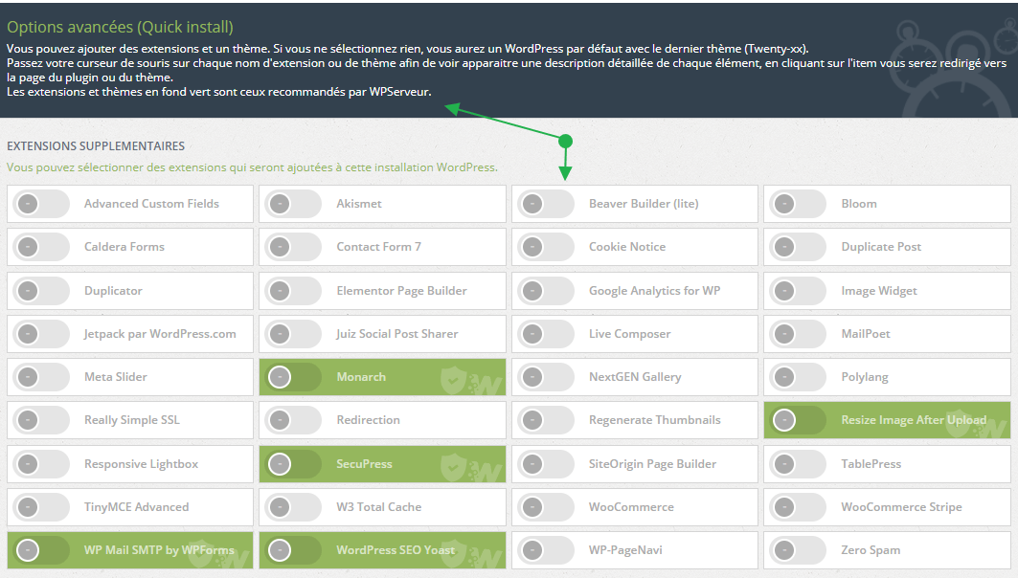Activate the recommended SecuPress toggle

(x=293, y=464)
